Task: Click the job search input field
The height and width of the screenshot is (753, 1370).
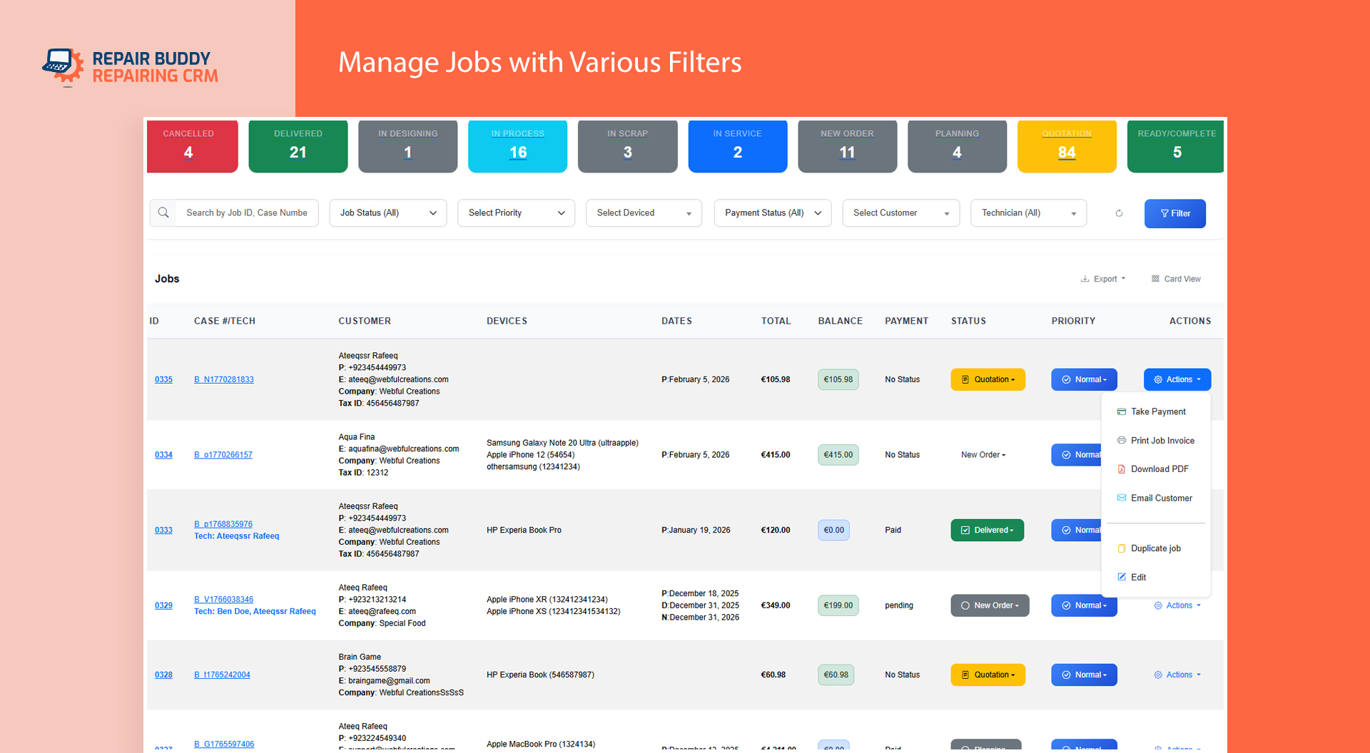Action: pyautogui.click(x=246, y=213)
